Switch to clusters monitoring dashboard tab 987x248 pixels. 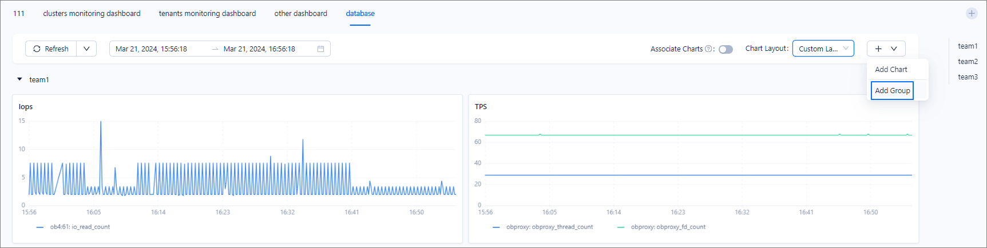click(92, 14)
